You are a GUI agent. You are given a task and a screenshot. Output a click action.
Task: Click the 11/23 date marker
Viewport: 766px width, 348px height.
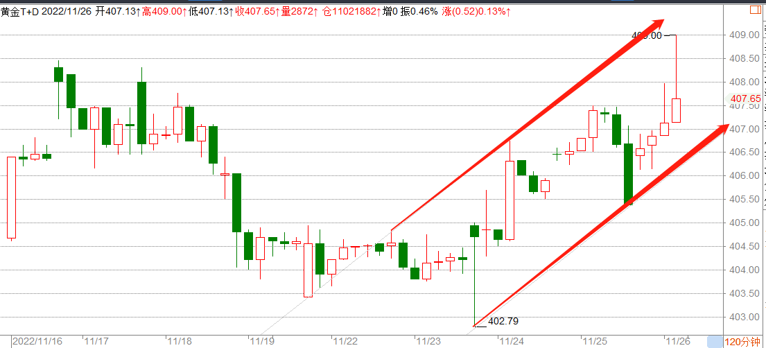[x=428, y=340]
